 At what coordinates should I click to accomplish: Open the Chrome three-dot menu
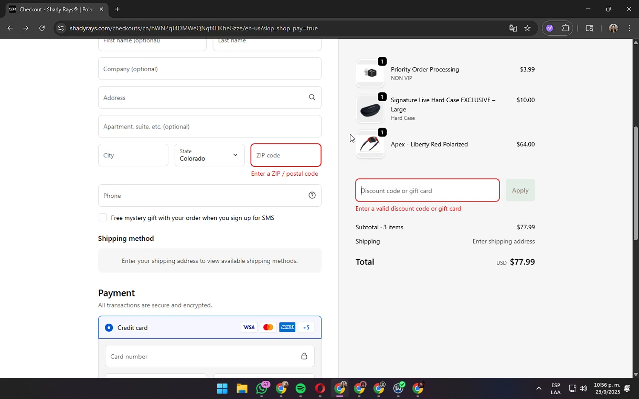pyautogui.click(x=629, y=28)
